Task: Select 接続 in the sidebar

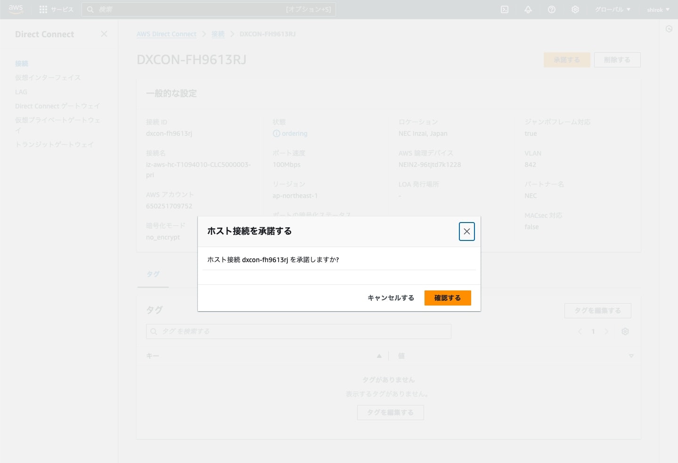Action: tap(22, 63)
